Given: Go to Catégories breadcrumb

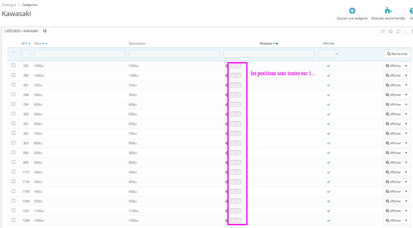Looking at the screenshot, I should [30, 5].
